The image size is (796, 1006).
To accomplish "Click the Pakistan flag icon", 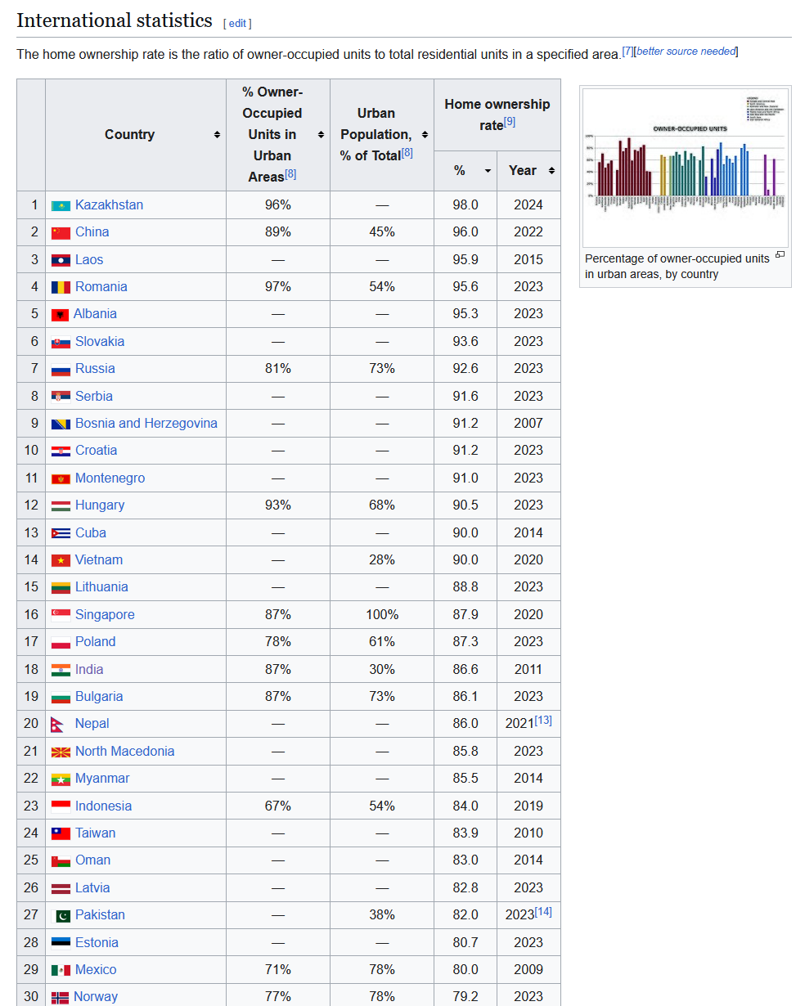I will [61, 915].
